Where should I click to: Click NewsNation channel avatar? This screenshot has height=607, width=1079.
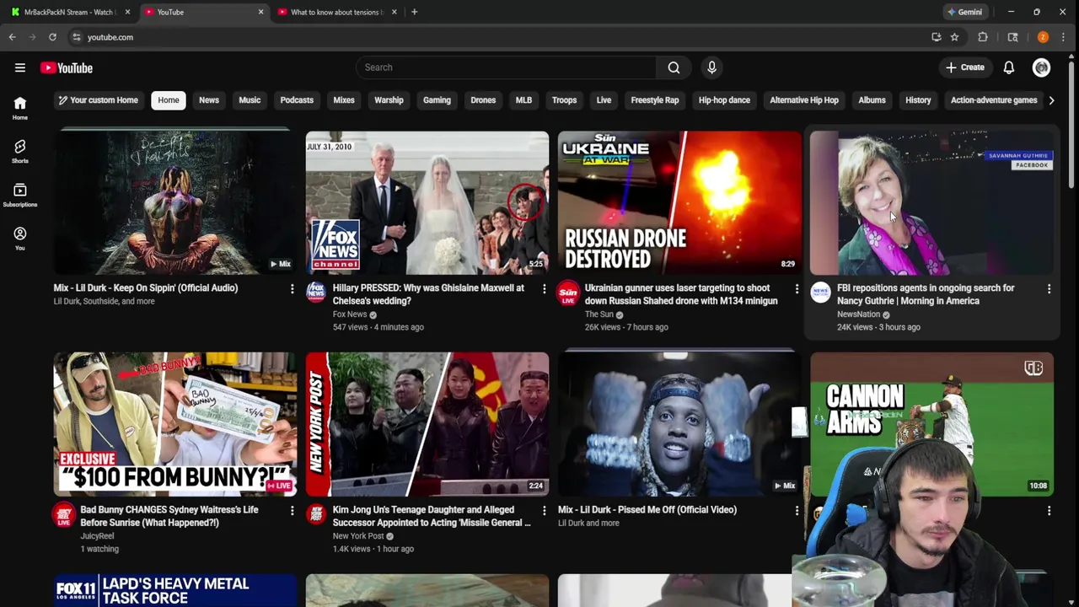pyautogui.click(x=820, y=292)
